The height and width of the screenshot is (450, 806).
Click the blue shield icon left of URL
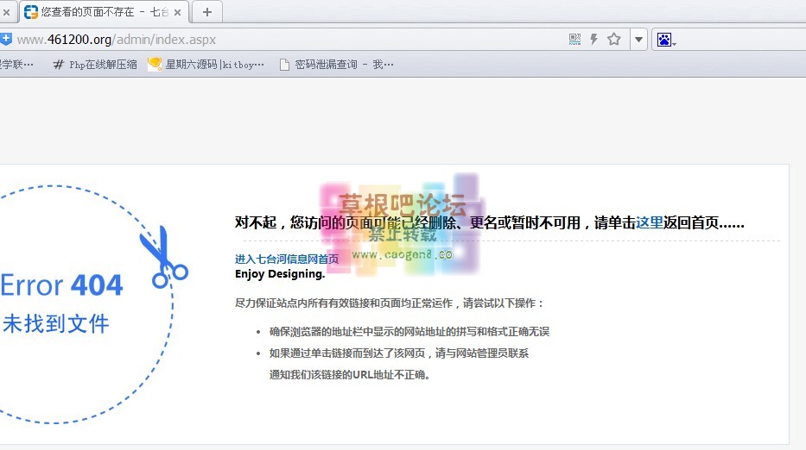5,39
